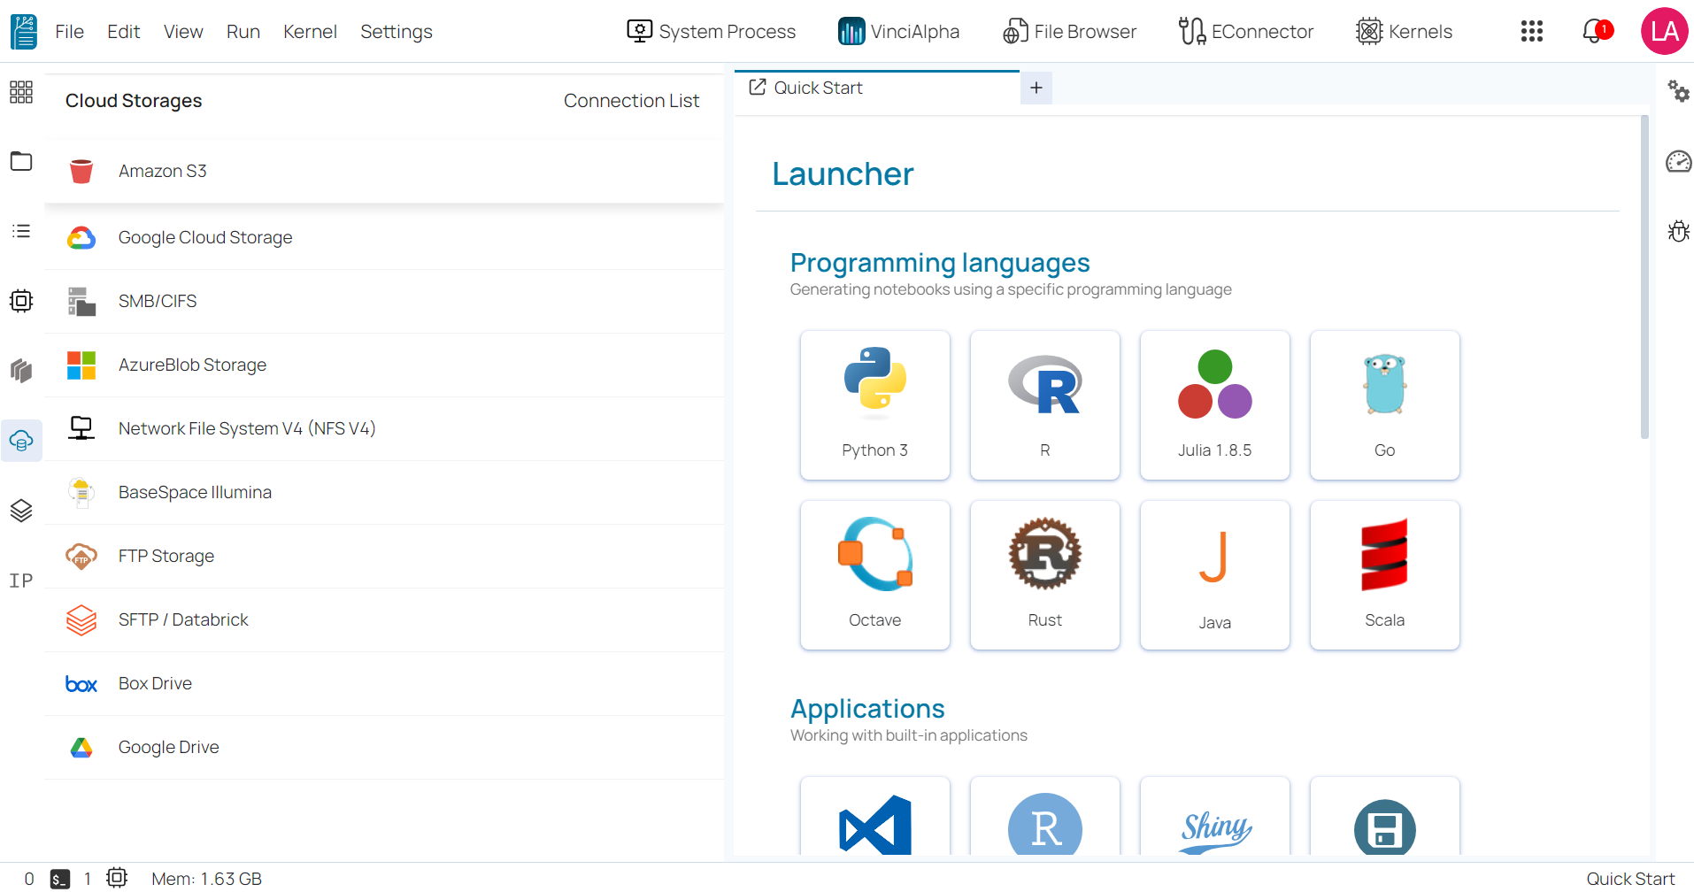Select SFTP / Databrick storage

click(x=384, y=619)
